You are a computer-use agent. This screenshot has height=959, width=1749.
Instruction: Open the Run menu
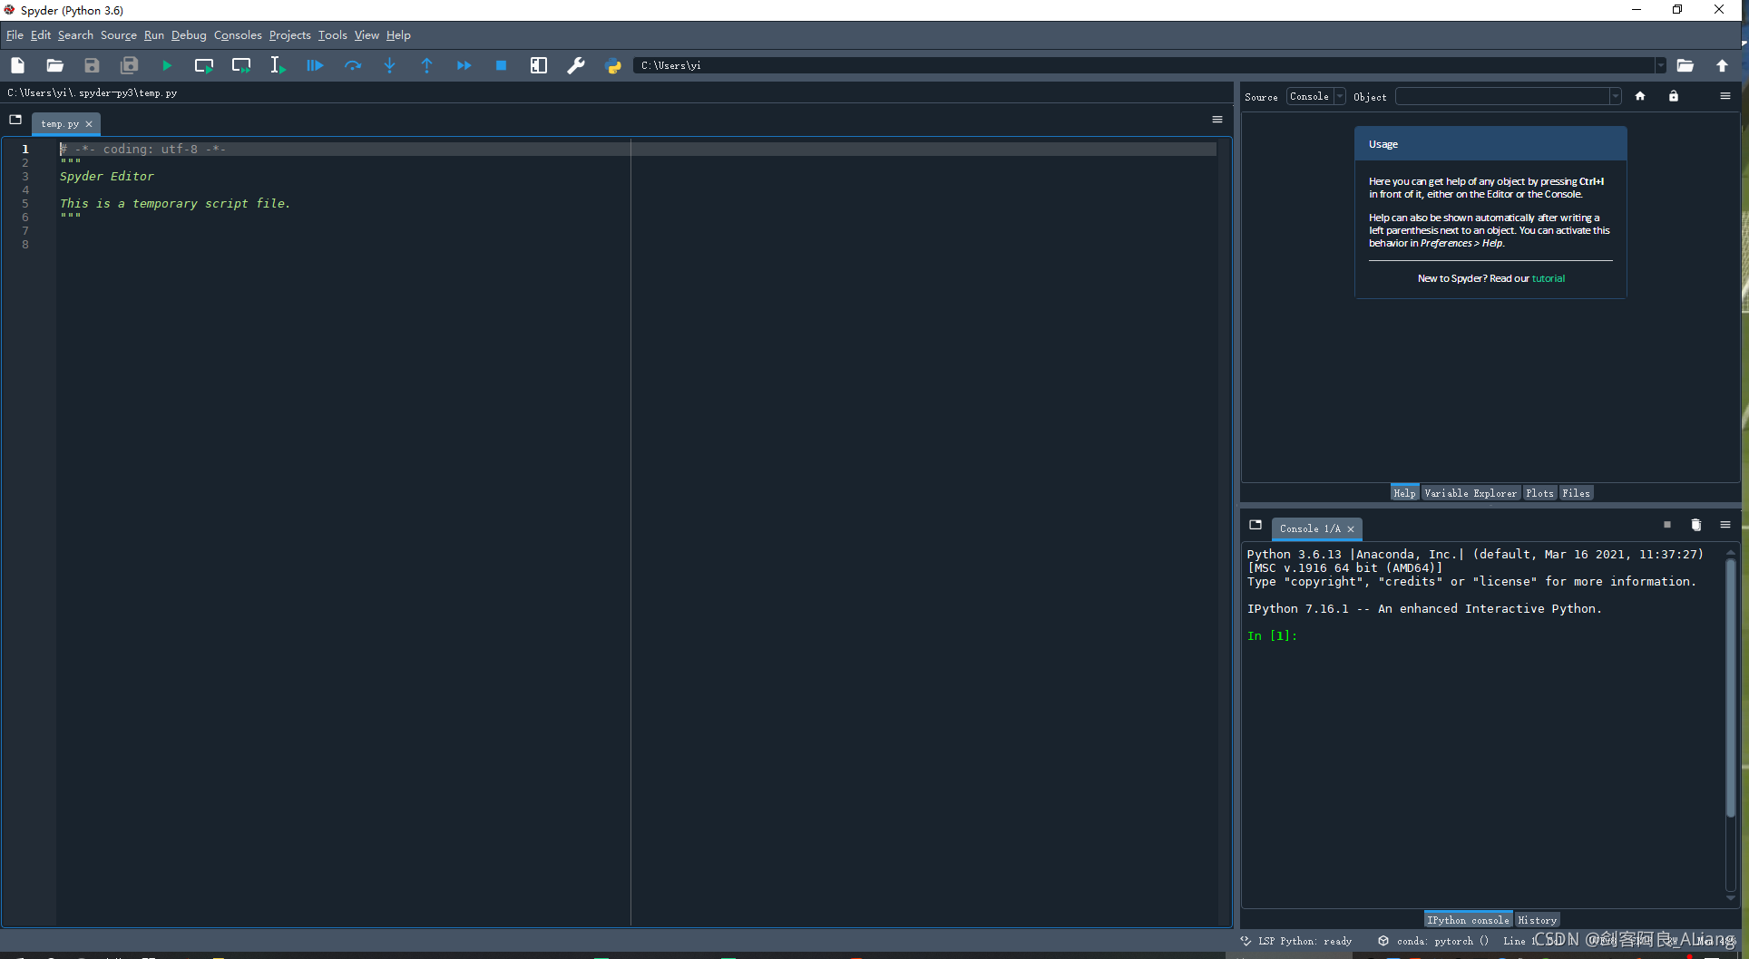tap(154, 35)
